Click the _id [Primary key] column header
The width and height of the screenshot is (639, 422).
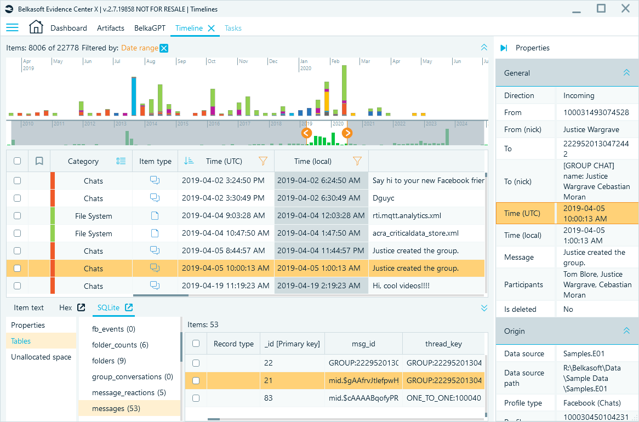tap(292, 344)
